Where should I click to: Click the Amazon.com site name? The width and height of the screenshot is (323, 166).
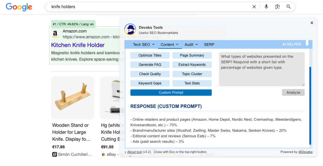point(74,31)
